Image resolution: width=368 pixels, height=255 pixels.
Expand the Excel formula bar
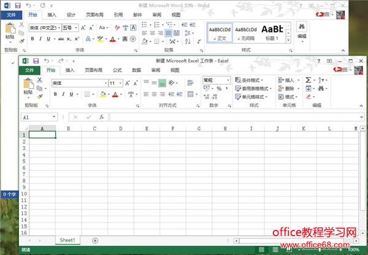[x=361, y=117]
